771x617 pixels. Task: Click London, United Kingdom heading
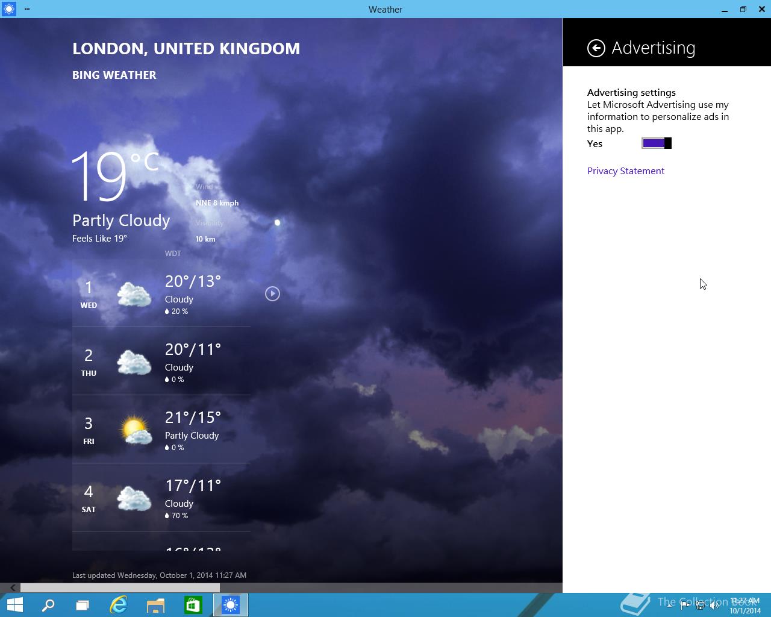186,49
